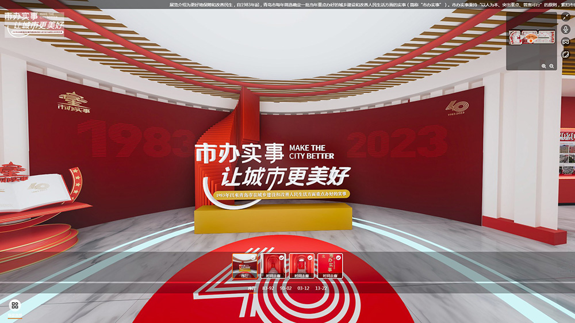This screenshot has height=323, width=575.
Task: Open the 市办实事 red poster thumbnail
Action: 330,266
